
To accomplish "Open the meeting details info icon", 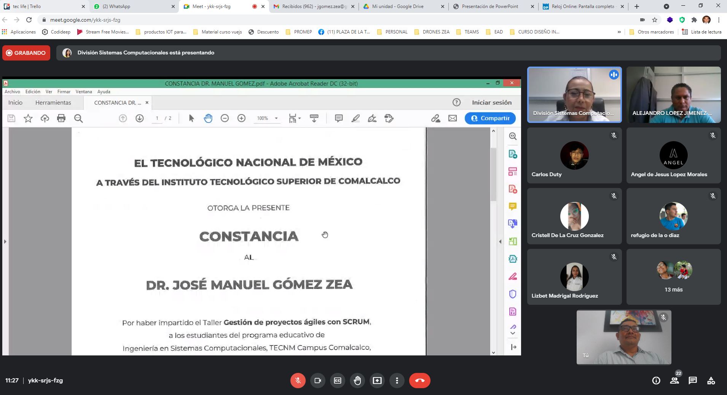I will coord(656,381).
